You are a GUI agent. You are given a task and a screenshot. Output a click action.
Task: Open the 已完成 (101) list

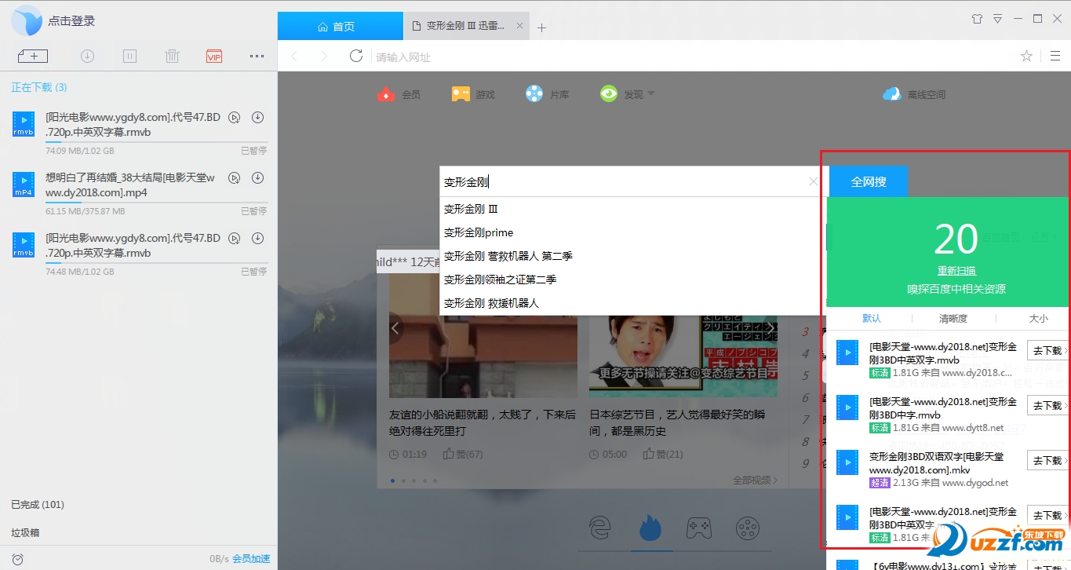pyautogui.click(x=38, y=504)
